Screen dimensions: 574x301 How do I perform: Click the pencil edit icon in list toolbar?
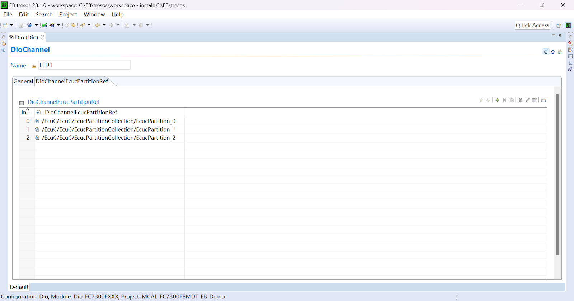(x=527, y=100)
